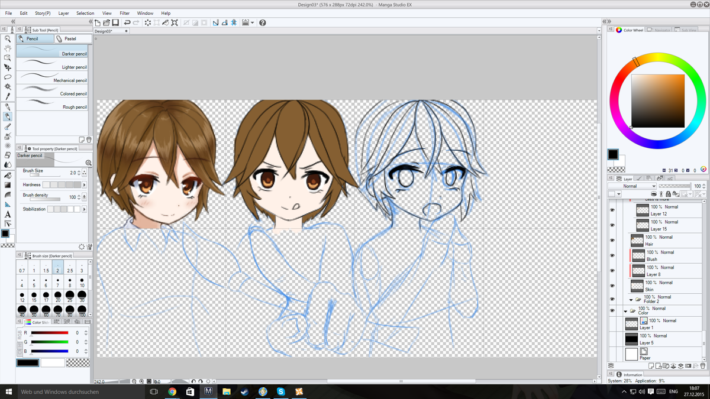Open the Layer menu

(x=63, y=13)
